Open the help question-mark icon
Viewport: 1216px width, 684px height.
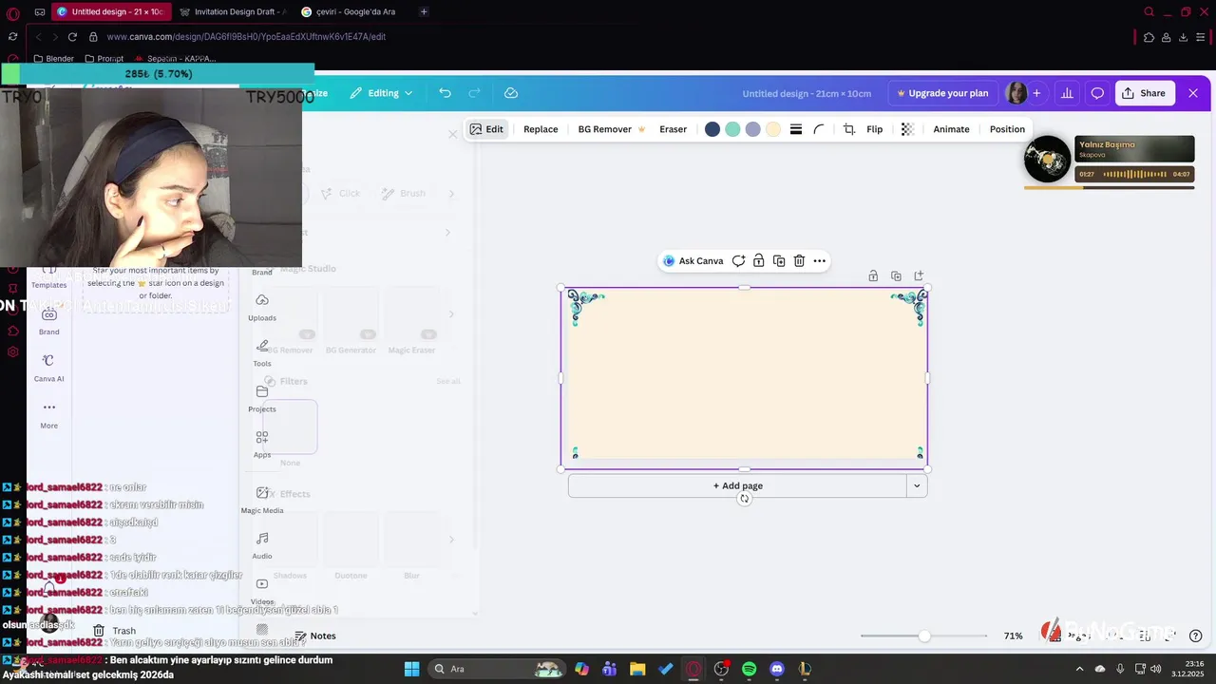point(1196,636)
